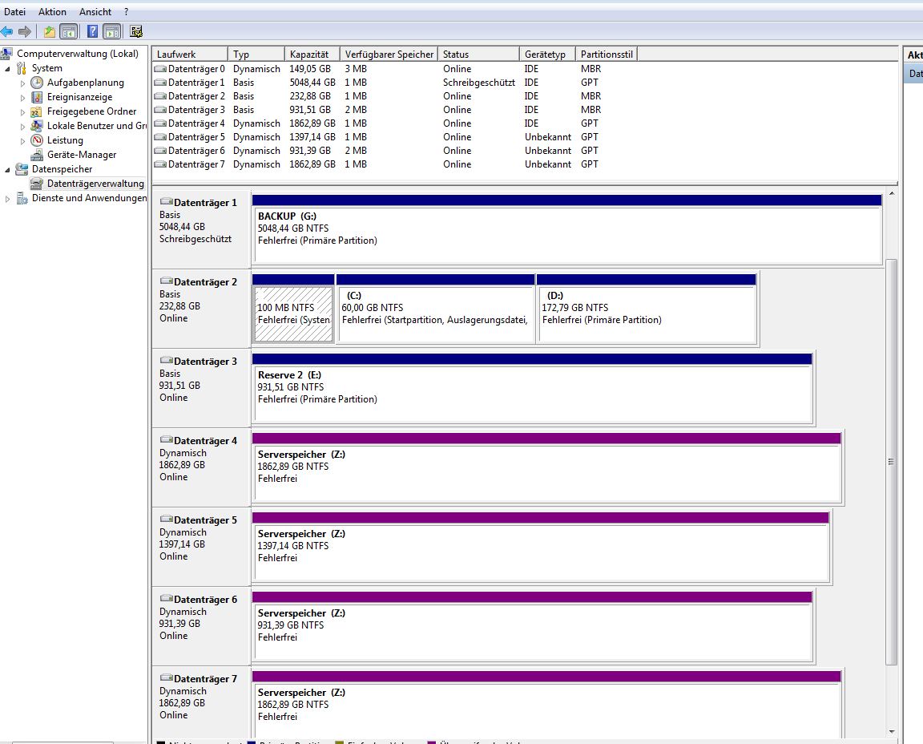Open the Aufgabenplanung node
The width and height of the screenshot is (923, 744).
[x=85, y=83]
